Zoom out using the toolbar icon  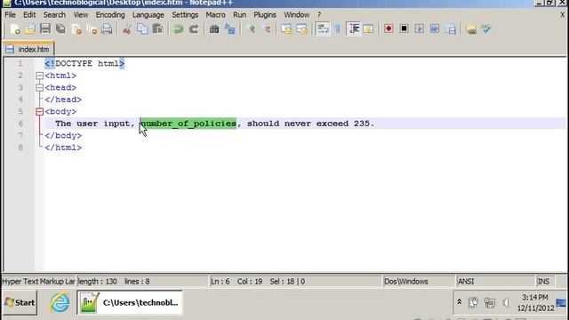pos(266,29)
